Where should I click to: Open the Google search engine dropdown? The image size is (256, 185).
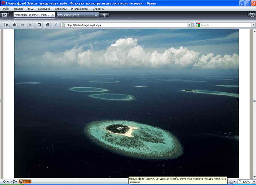tap(198, 25)
